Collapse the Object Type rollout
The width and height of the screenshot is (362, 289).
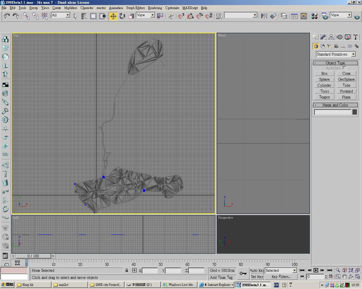coord(335,63)
